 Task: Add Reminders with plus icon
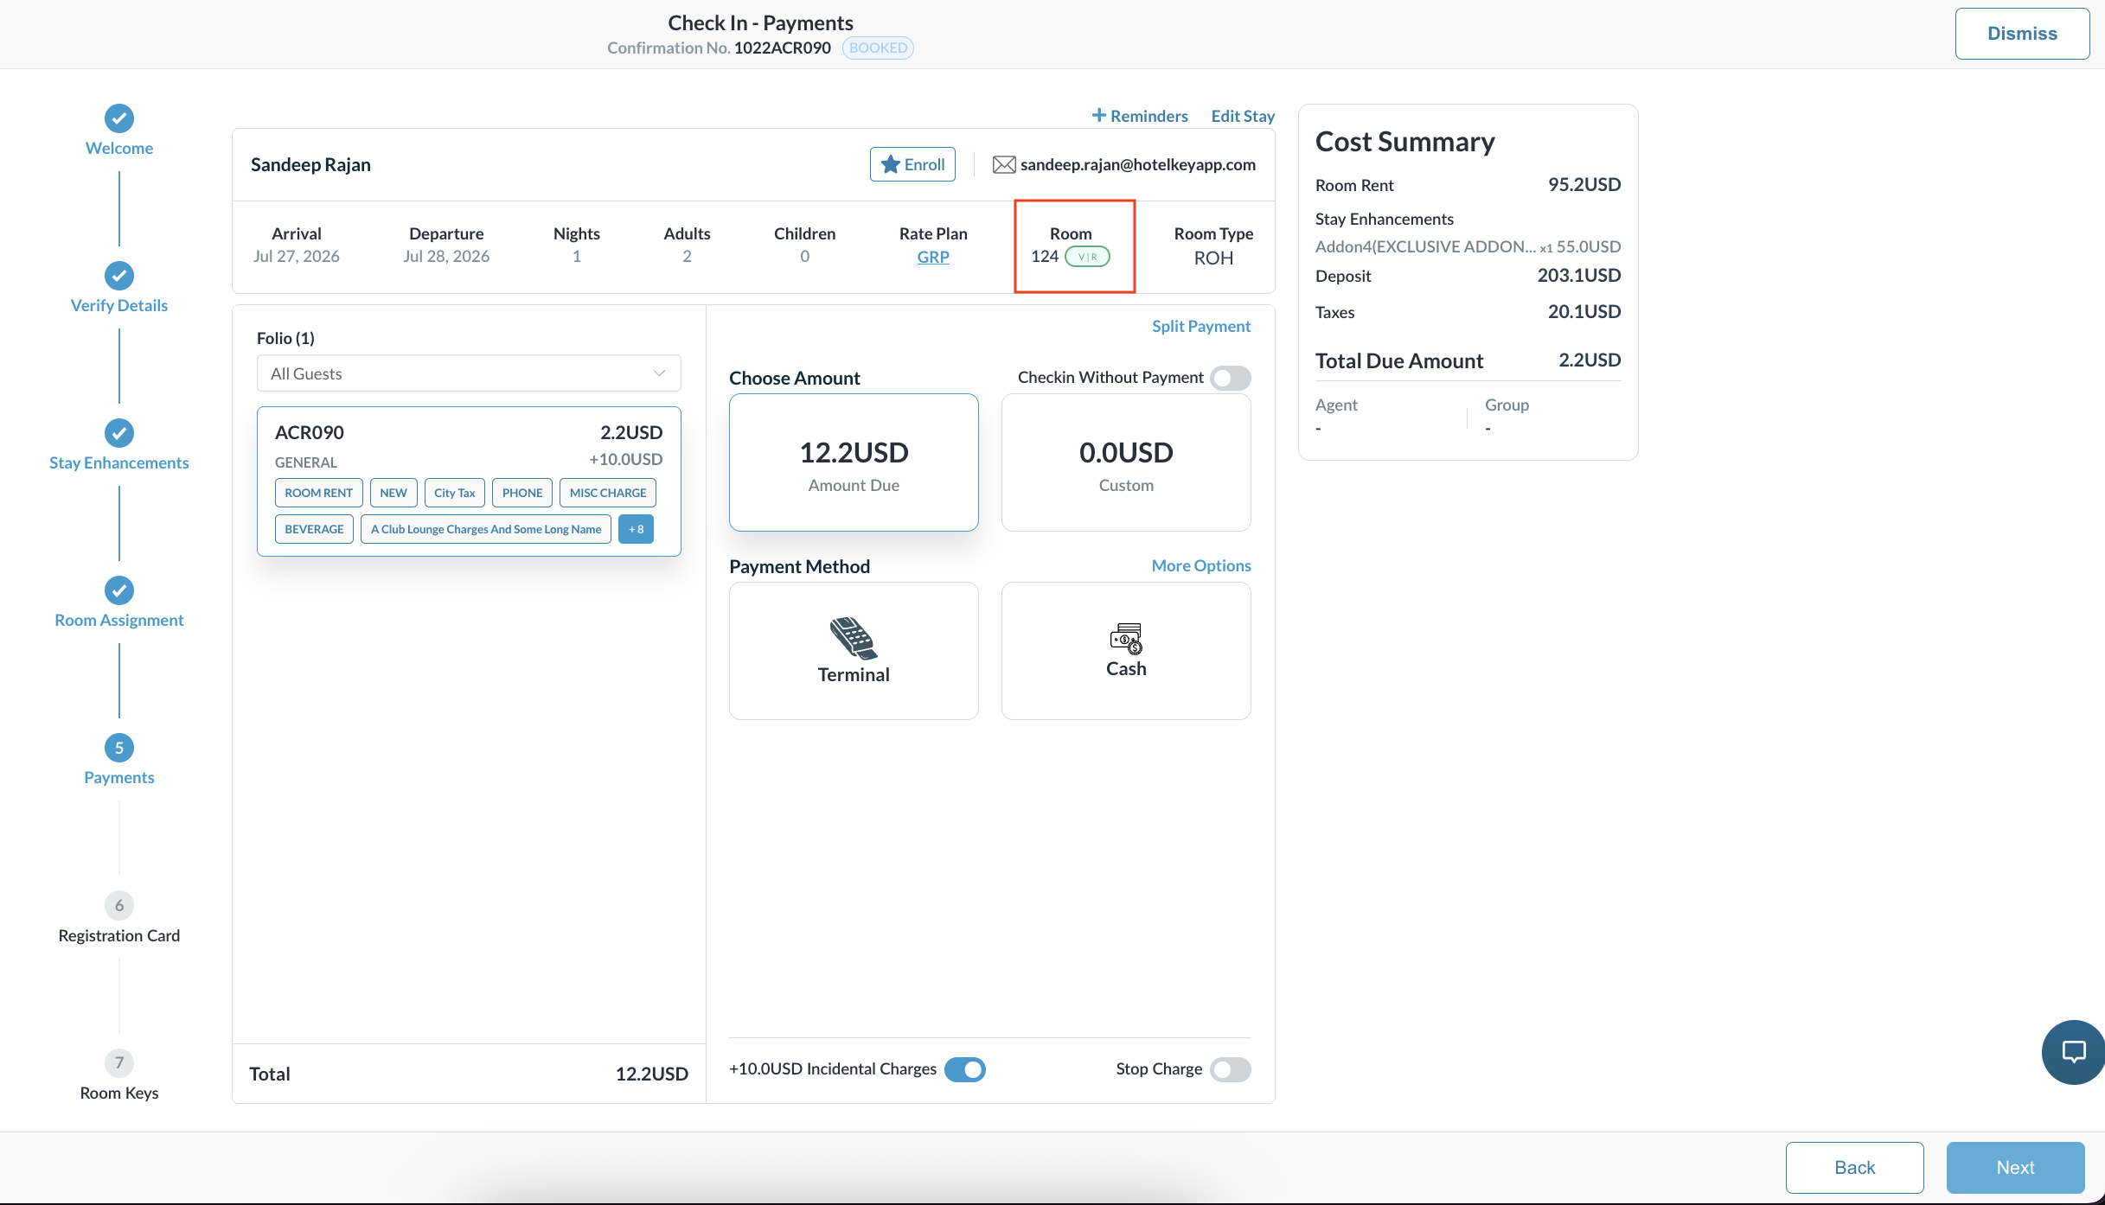1140,116
